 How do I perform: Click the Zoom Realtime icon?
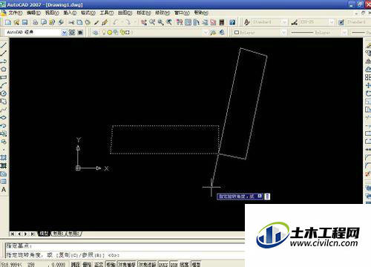pyautogui.click(x=152, y=22)
